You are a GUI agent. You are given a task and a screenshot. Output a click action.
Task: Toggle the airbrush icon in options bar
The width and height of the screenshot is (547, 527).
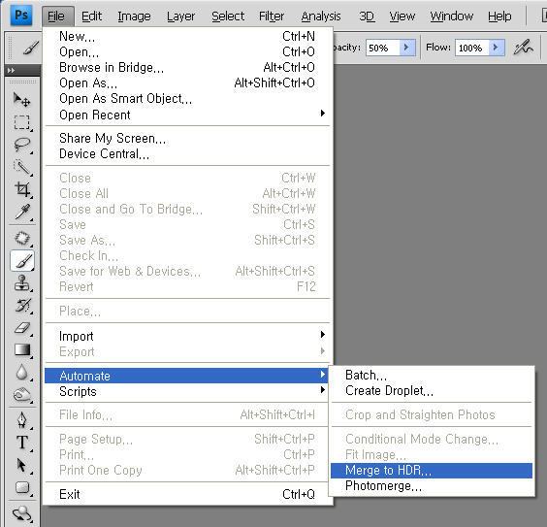(x=524, y=48)
